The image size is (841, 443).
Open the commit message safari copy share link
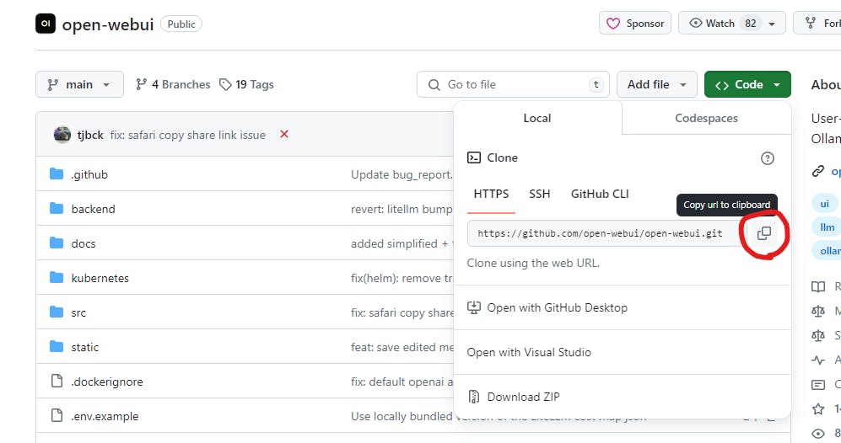pos(188,135)
